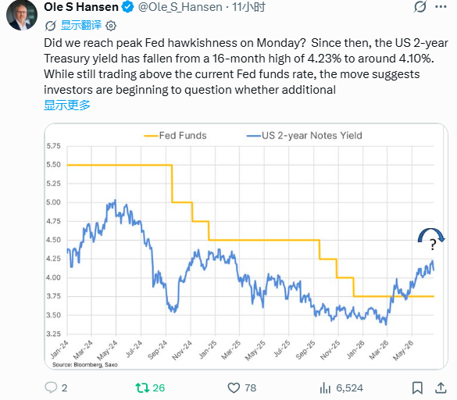457x400 pixels.
Task: Click the Grok icon at top right
Action: click(x=420, y=7)
